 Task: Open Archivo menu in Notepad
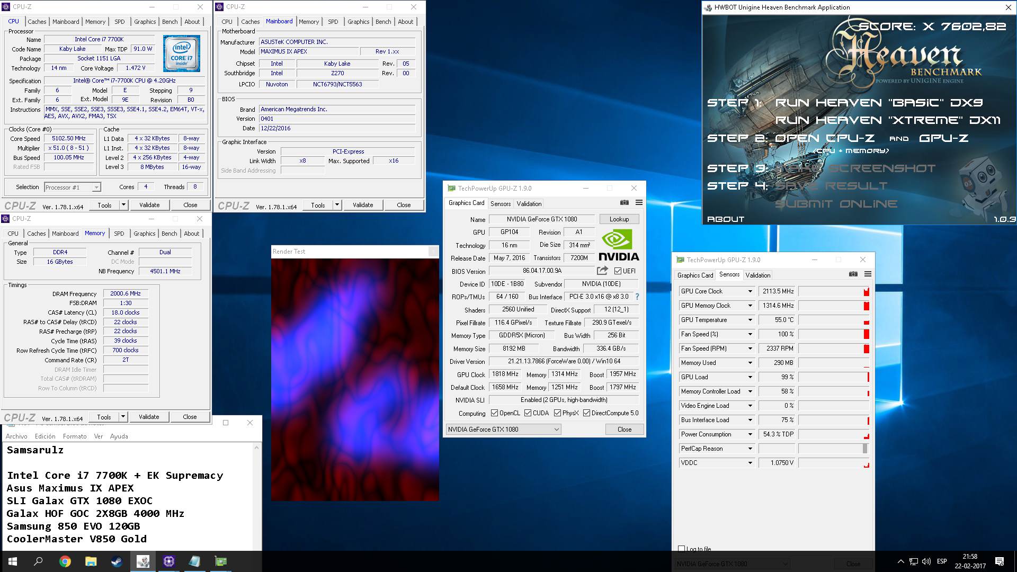16,436
